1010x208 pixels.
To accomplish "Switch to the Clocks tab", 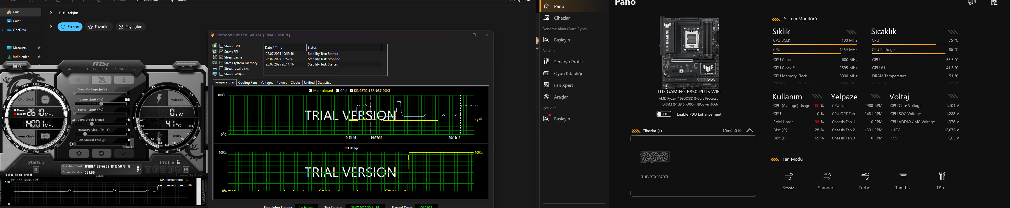I will click(x=296, y=83).
